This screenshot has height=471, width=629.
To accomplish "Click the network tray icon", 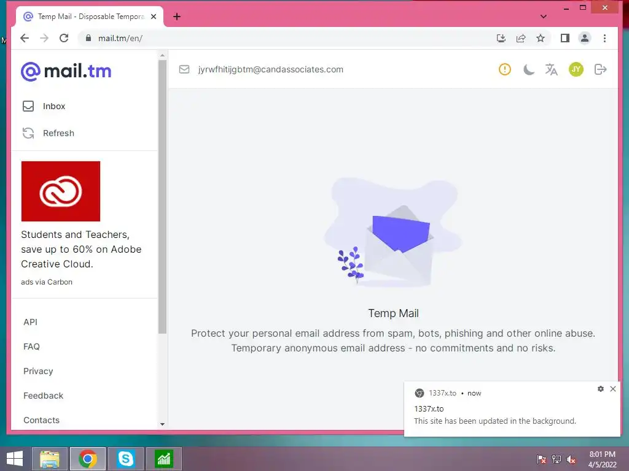I will (x=557, y=459).
